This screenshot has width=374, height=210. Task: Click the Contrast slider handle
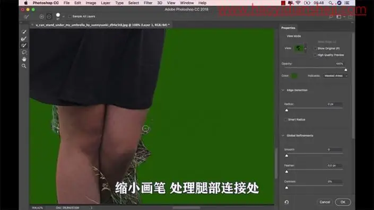click(286, 188)
